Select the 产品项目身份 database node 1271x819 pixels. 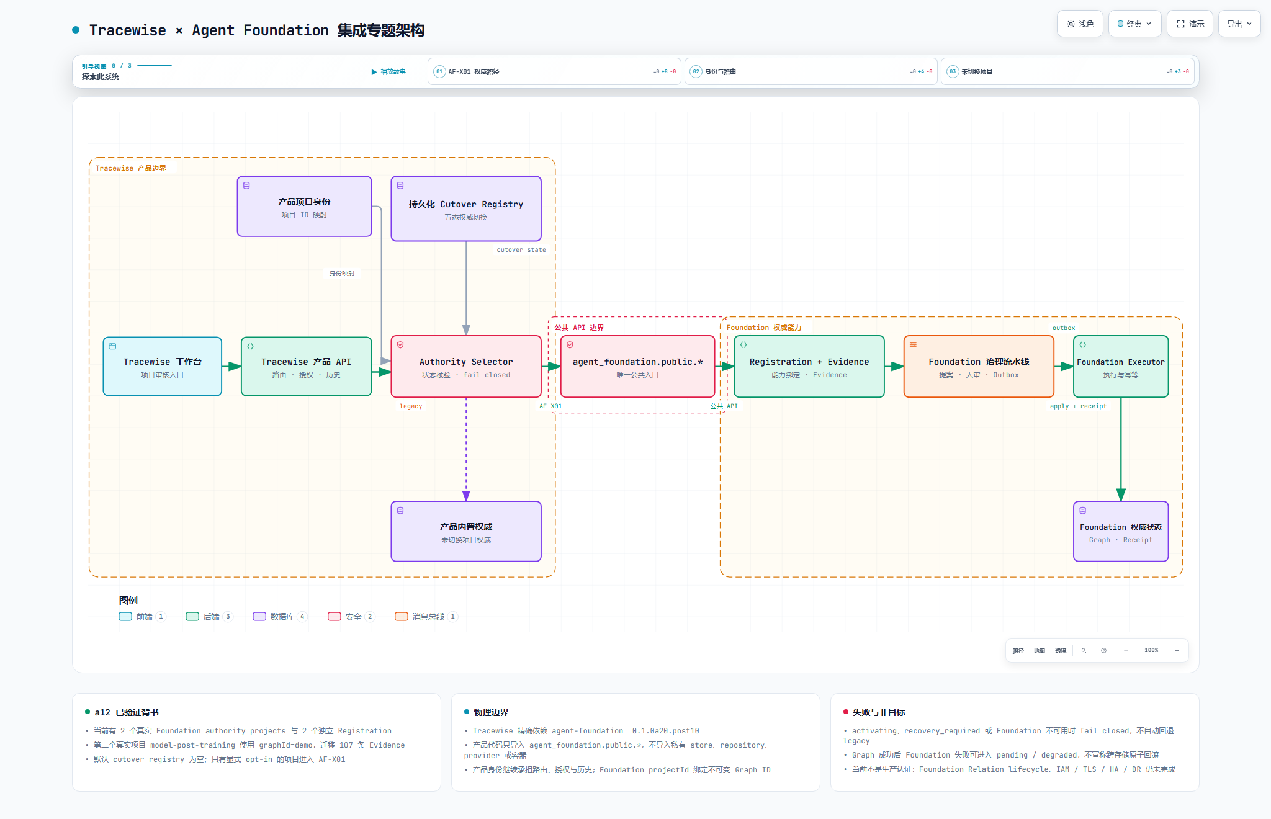click(304, 207)
